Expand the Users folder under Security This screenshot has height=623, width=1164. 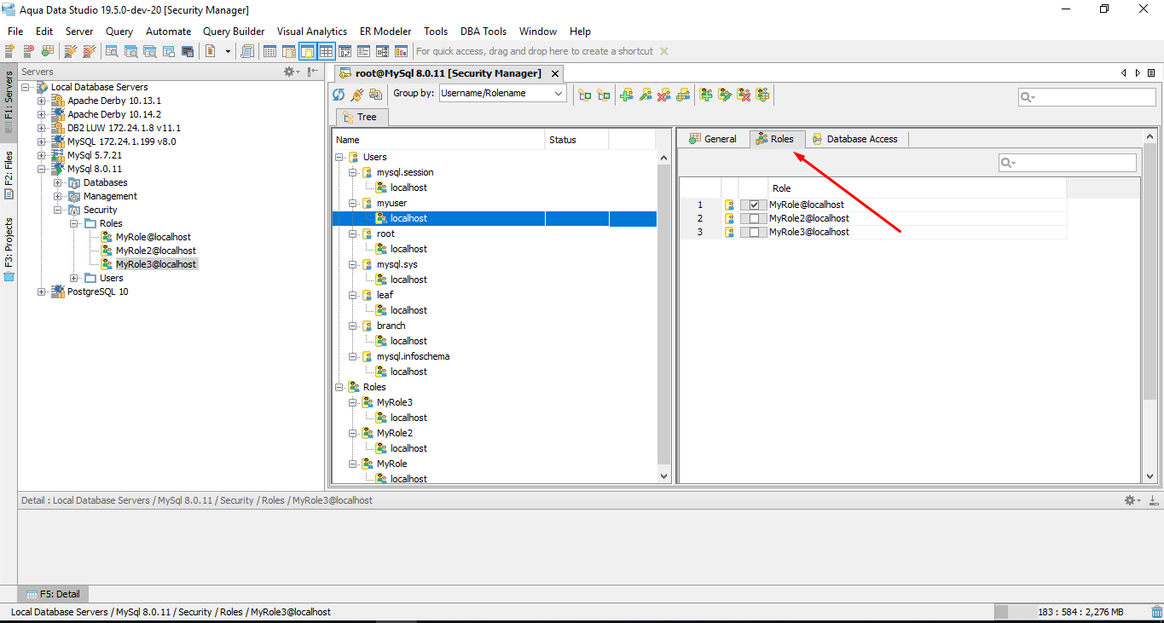pos(74,278)
